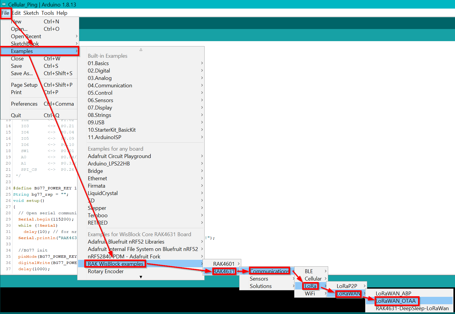The width and height of the screenshot is (455, 314).
Task: Open Solutions submenu
Action: coord(267,286)
